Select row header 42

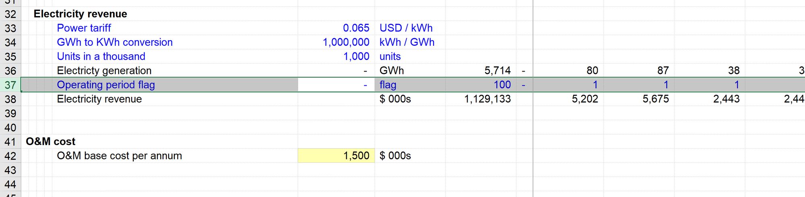(10, 156)
